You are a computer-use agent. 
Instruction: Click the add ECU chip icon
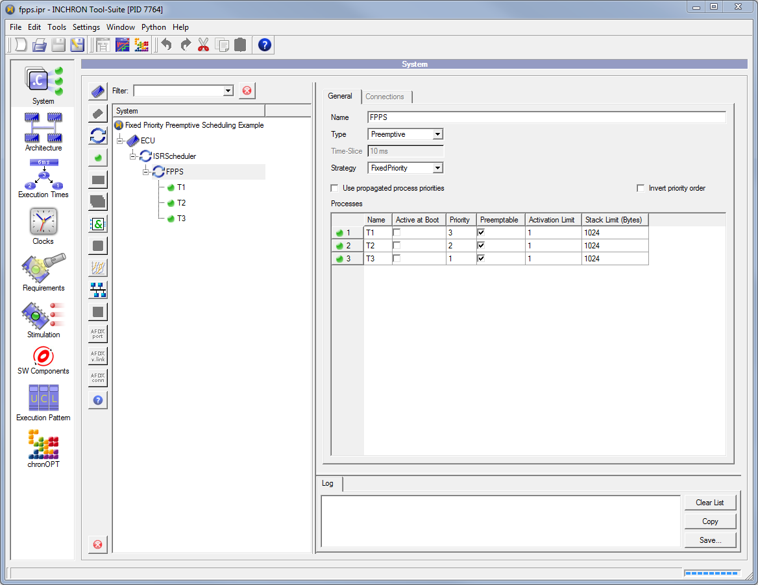pos(98,91)
